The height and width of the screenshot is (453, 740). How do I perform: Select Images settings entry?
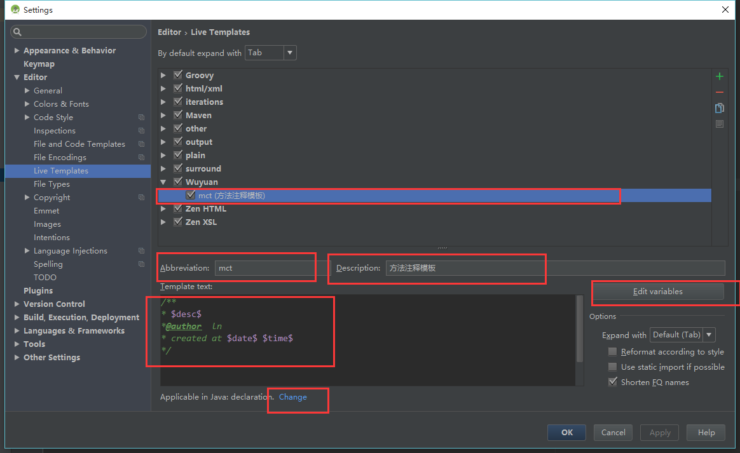tap(47, 224)
